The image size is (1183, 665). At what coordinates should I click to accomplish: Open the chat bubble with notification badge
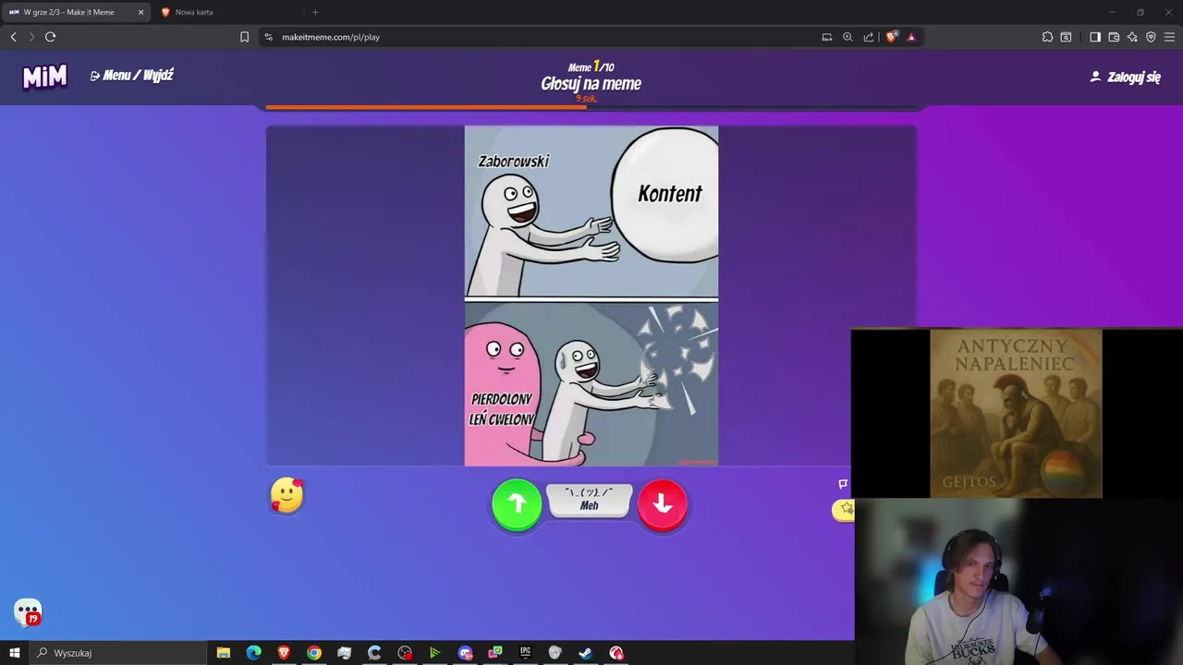pos(28,612)
